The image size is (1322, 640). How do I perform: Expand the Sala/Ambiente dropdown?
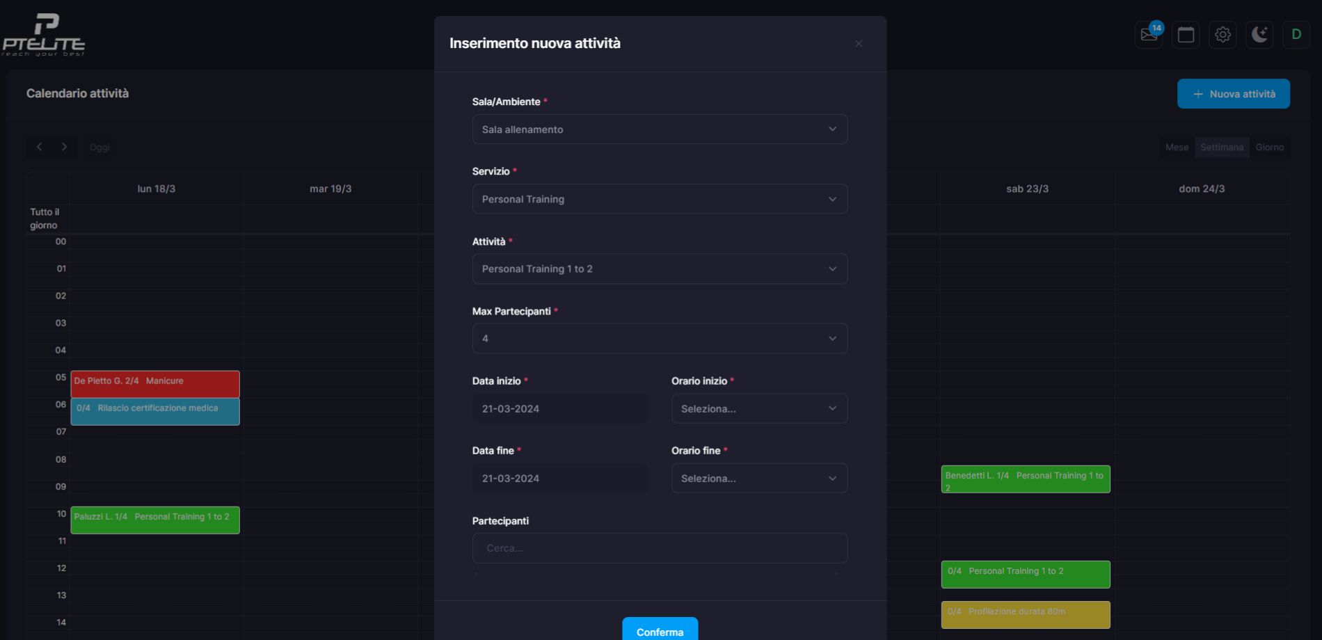tap(660, 129)
